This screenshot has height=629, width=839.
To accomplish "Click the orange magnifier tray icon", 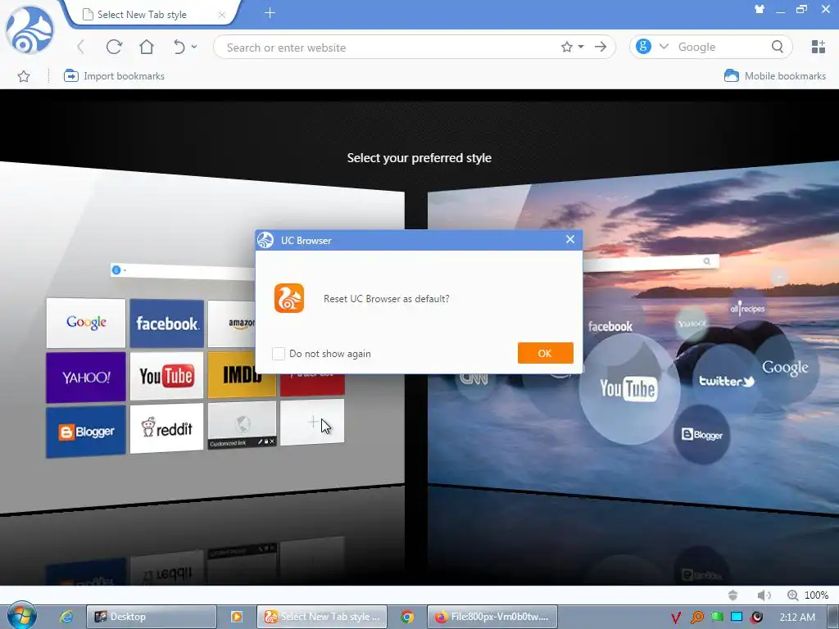I will tap(696, 618).
